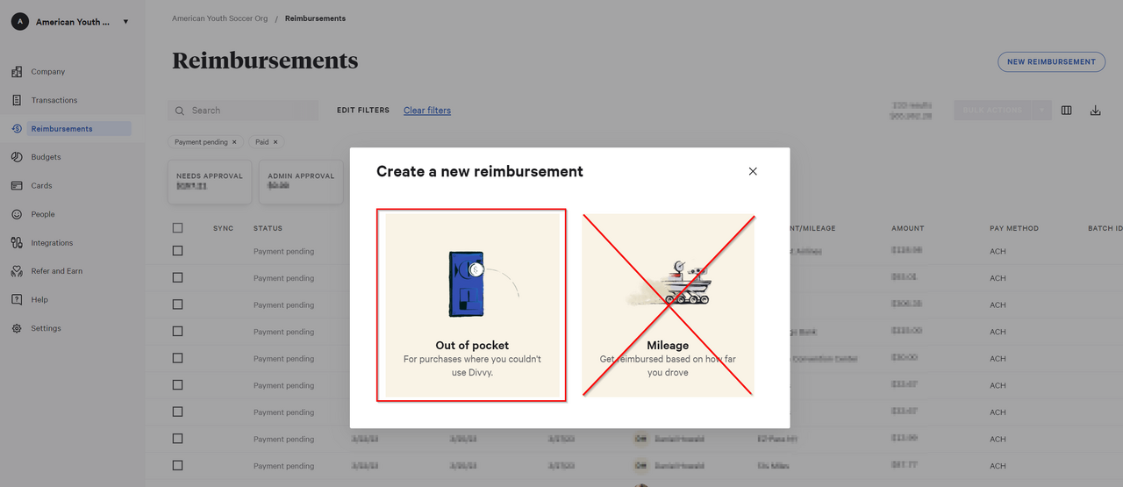Click the column layout icon
1123x487 pixels.
click(x=1067, y=111)
